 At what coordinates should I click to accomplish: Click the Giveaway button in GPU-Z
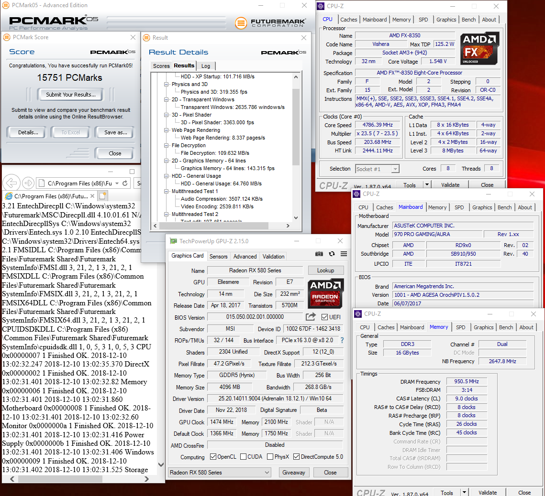pyautogui.click(x=293, y=473)
